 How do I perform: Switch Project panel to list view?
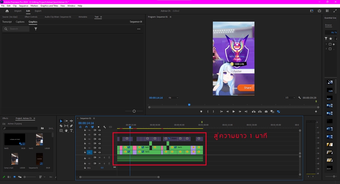click(x=9, y=177)
